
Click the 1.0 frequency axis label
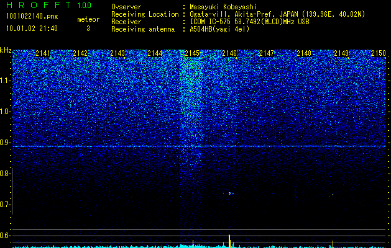pyautogui.click(x=5, y=112)
